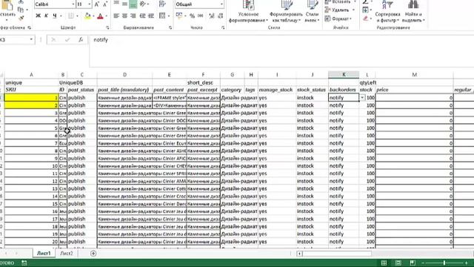Click the text orientation icon
The image size is (474, 267).
(143, 4)
